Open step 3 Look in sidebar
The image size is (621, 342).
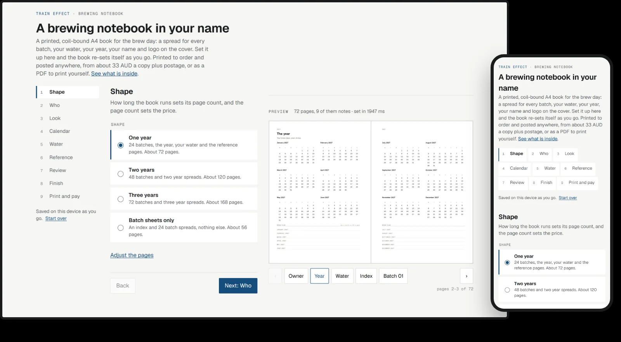pyautogui.click(x=68, y=118)
